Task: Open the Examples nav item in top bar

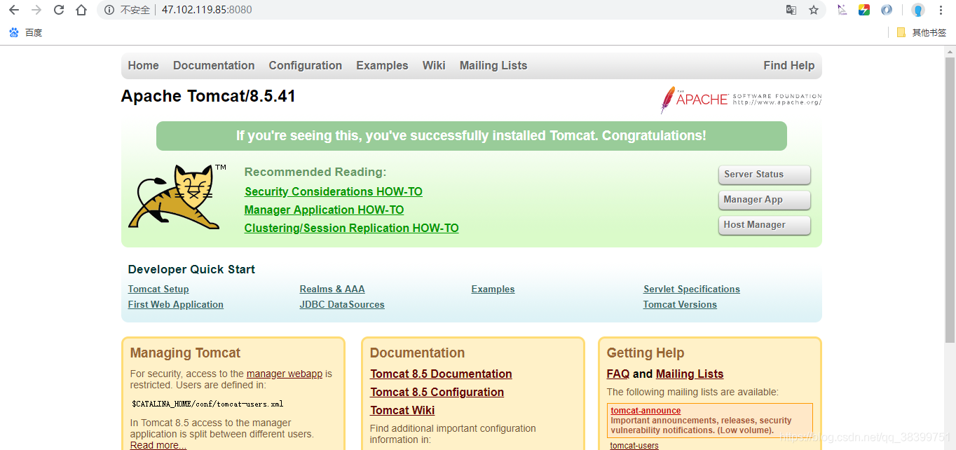Action: tap(382, 65)
